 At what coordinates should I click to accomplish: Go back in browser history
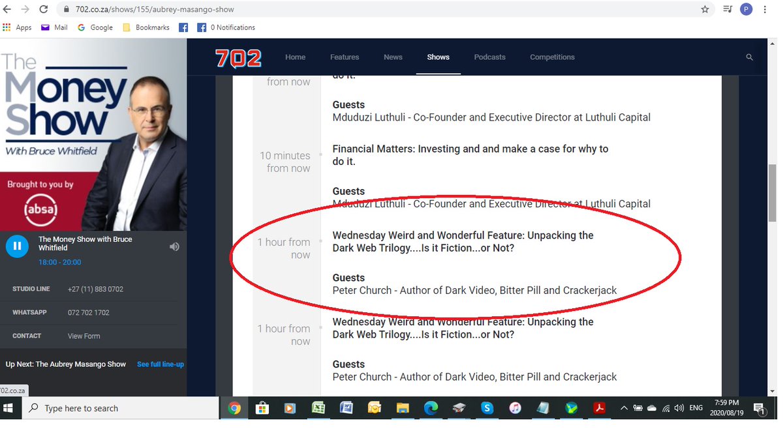pos(7,9)
